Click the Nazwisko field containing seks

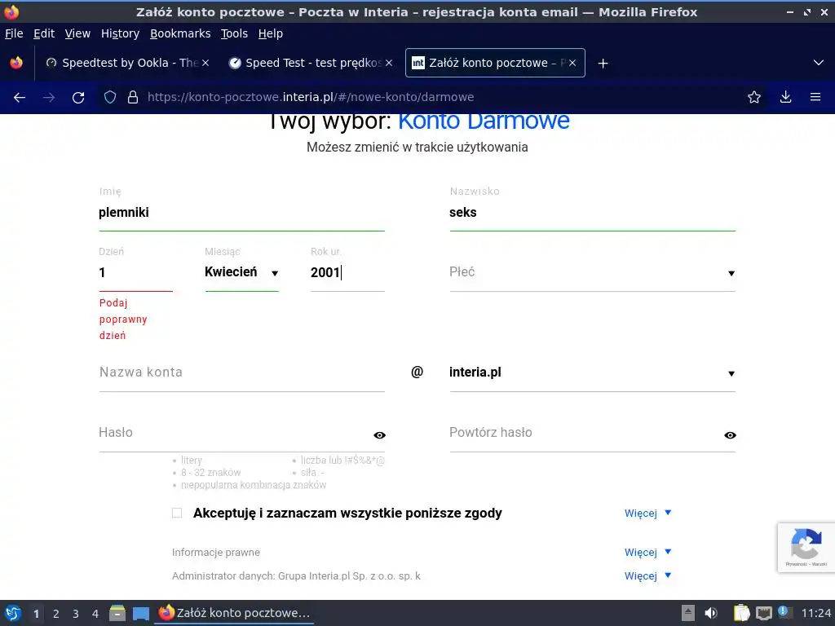(x=592, y=213)
